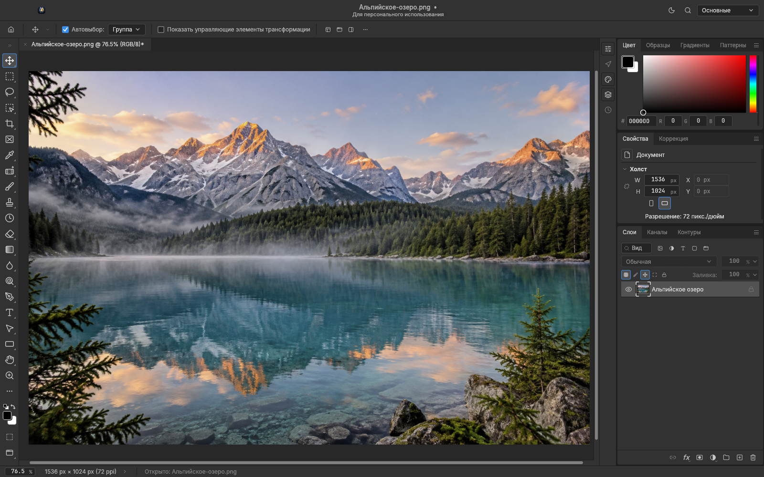Uncheck the Автовыбор checkbox
764x477 pixels.
coord(65,30)
